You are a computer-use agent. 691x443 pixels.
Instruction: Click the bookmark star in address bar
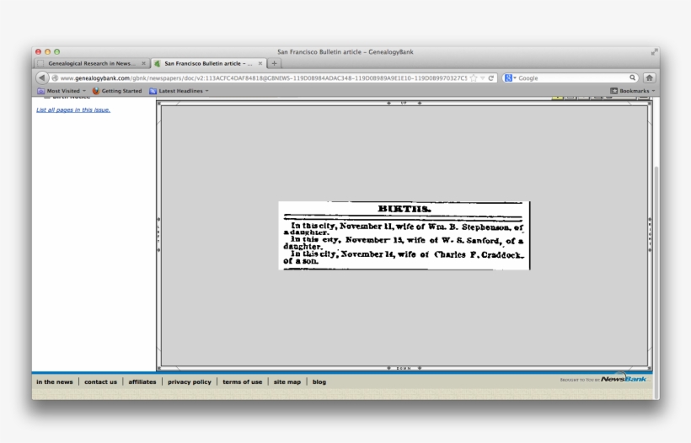474,78
